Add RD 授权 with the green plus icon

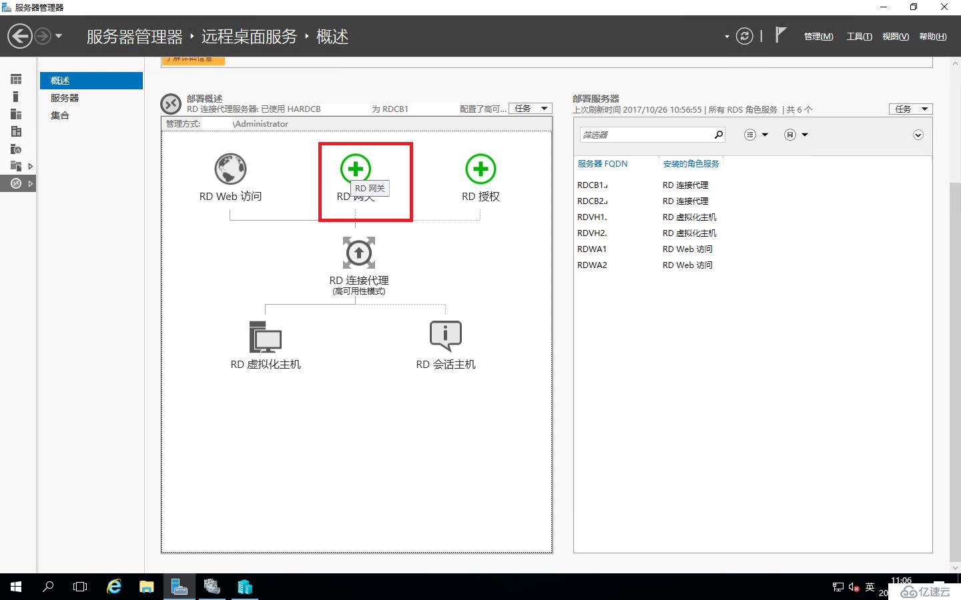(x=480, y=169)
